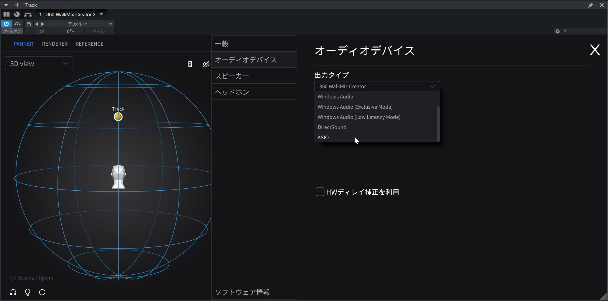
Task: Open the デフォルト preset dropdown
Action: pos(80,24)
